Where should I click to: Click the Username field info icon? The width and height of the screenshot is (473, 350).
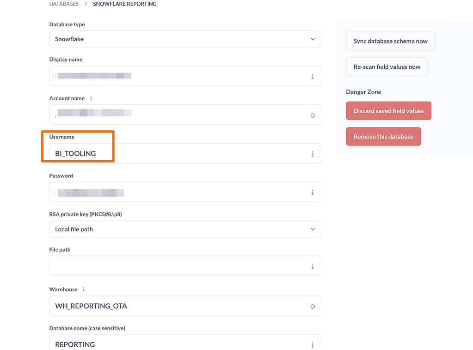(x=313, y=154)
